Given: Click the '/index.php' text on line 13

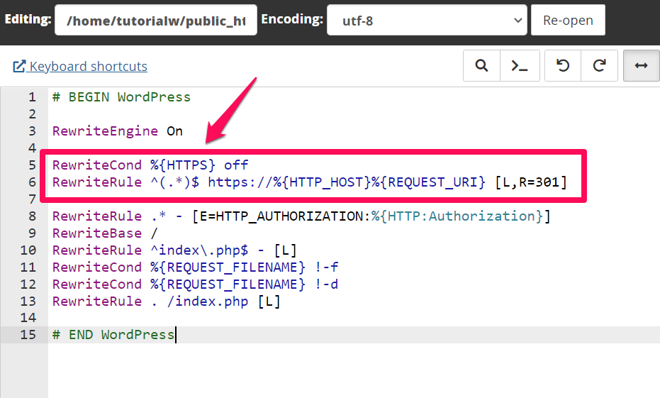Looking at the screenshot, I should point(208,302).
